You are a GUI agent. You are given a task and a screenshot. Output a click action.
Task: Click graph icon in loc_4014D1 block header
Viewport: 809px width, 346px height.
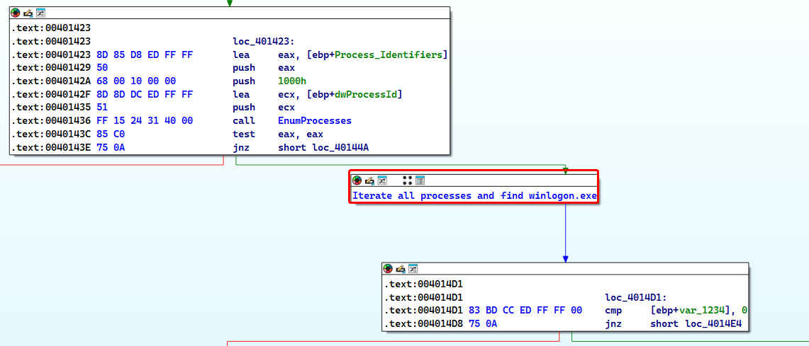coord(413,269)
